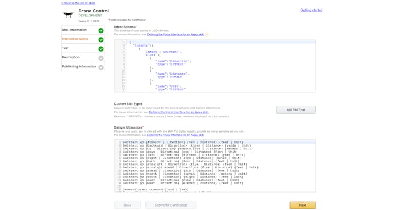Click the utterance line with {south | Direction}
The height and width of the screenshot is (210, 415).
tap(183, 177)
